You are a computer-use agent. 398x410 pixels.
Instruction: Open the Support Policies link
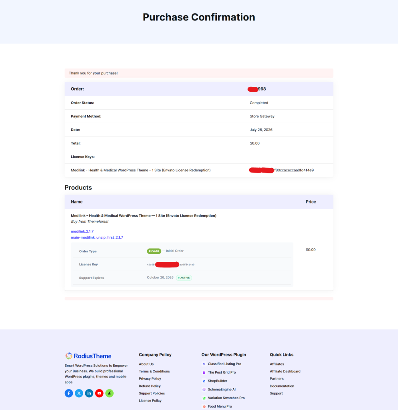click(x=152, y=393)
